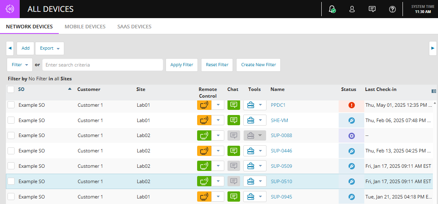Tick the checkbox for the SUP-0945 row
Screen dimensions: 438x204
[11, 197]
